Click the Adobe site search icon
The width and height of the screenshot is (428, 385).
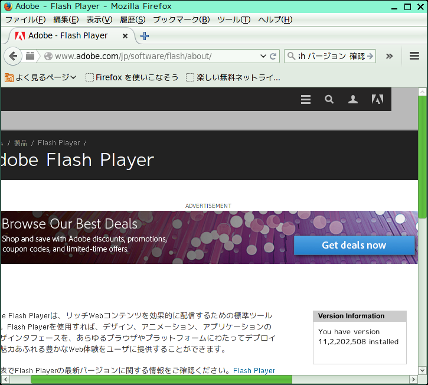tap(329, 99)
